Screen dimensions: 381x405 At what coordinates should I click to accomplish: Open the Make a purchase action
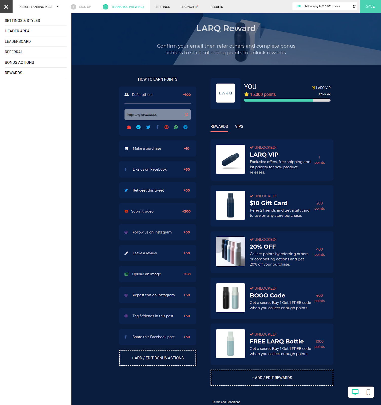coord(158,149)
